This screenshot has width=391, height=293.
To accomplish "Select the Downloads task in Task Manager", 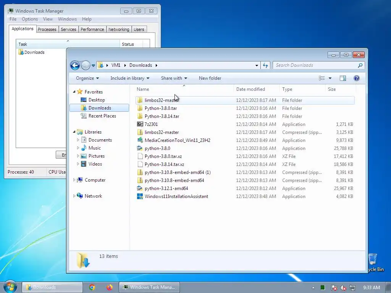I will [x=31, y=52].
